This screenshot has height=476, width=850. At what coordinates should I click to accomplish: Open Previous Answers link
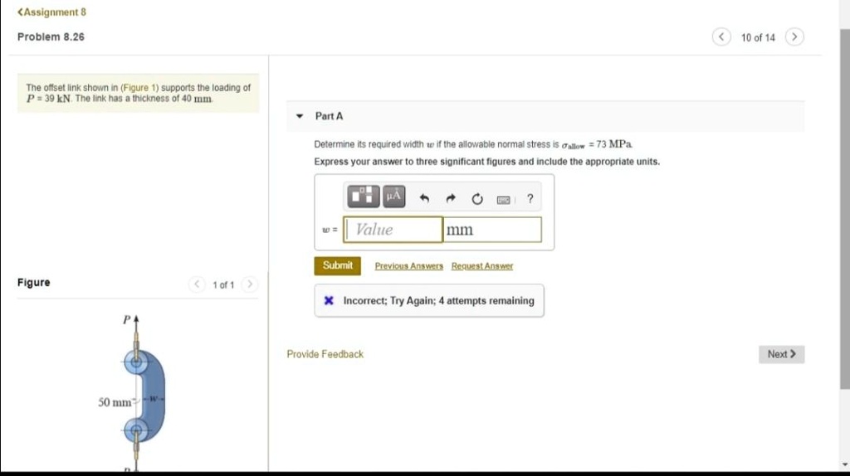408,266
